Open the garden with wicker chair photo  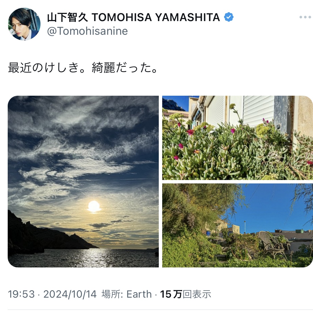[237, 225]
